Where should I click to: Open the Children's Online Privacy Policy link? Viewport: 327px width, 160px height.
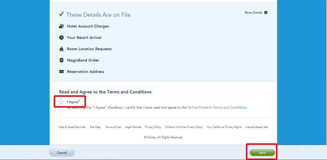point(184,127)
